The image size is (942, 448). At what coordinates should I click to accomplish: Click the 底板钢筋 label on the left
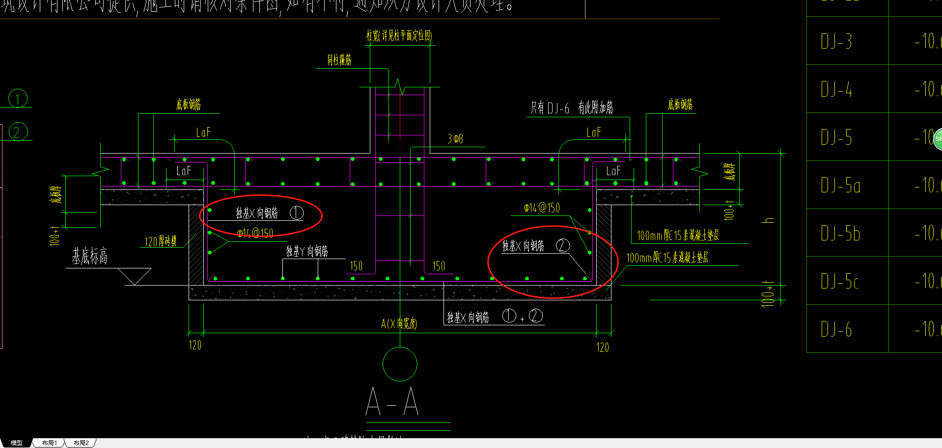click(x=189, y=105)
